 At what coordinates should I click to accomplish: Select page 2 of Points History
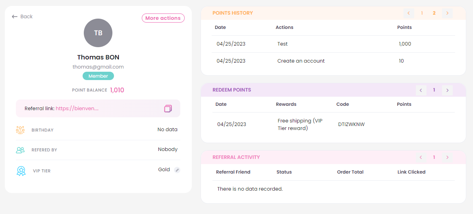click(x=434, y=13)
